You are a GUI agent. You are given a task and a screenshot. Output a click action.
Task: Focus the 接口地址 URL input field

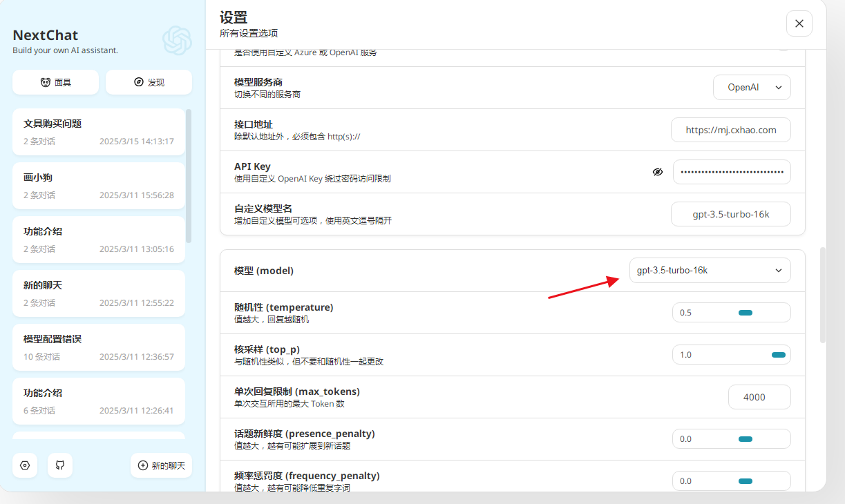tap(730, 130)
